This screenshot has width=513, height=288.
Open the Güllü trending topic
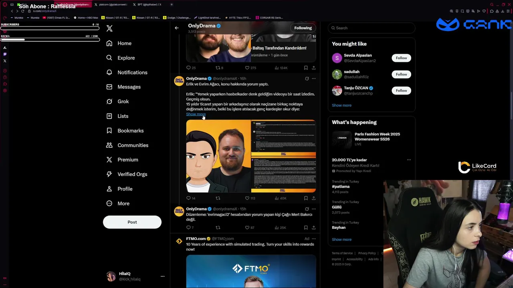[x=337, y=207]
